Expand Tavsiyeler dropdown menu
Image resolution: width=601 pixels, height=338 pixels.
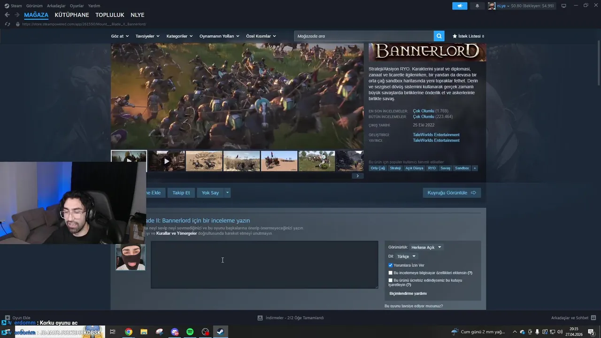click(147, 36)
